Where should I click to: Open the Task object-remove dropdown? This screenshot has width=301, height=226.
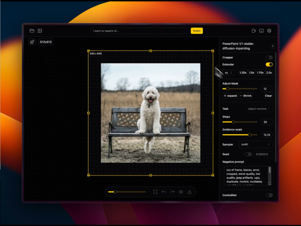click(x=259, y=109)
